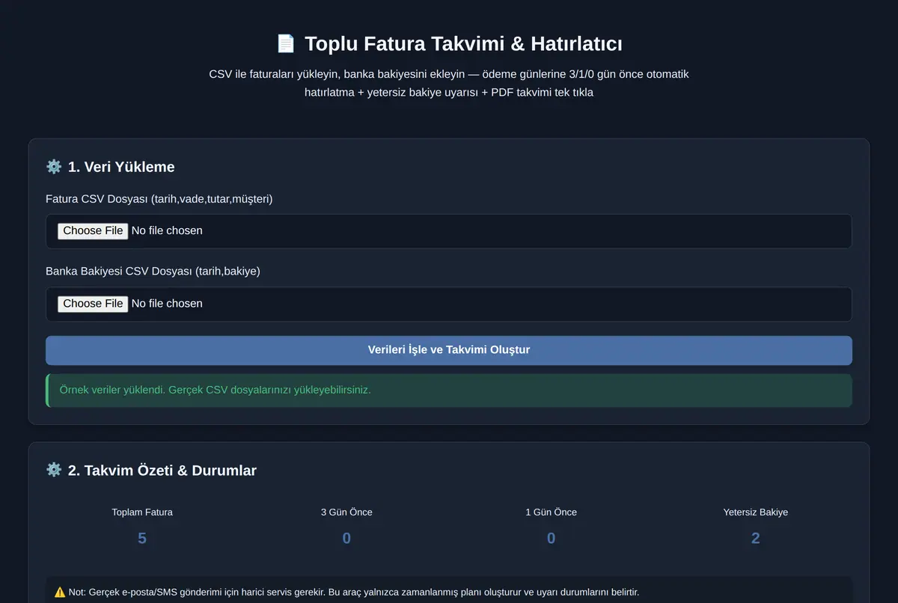Click the Yetersiz Bakiye value 2
Screen dimensions: 898x603
coord(755,538)
